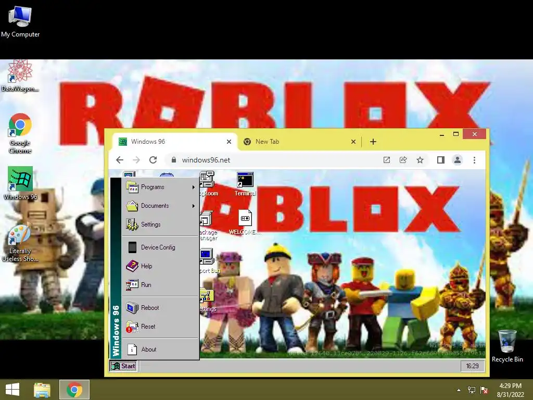Go forward in Chrome
The height and width of the screenshot is (400, 533).
coord(136,160)
